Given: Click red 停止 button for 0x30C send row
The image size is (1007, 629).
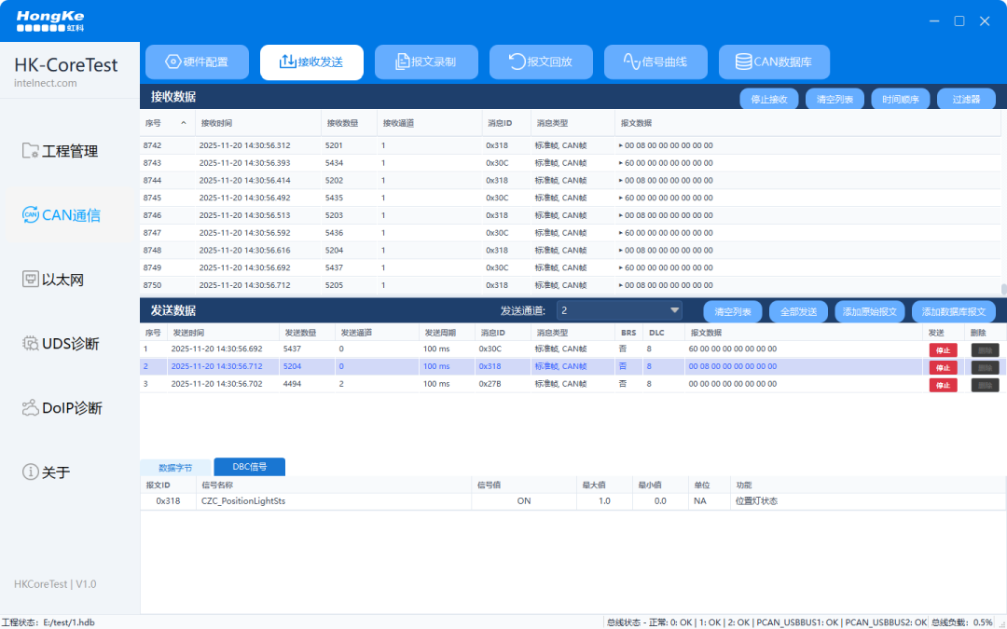Looking at the screenshot, I should coord(943,349).
